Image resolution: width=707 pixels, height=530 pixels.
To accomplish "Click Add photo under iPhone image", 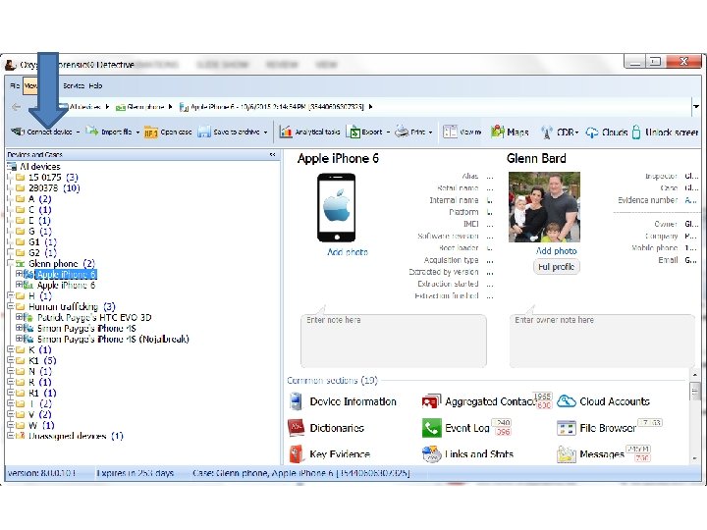I will [x=348, y=252].
